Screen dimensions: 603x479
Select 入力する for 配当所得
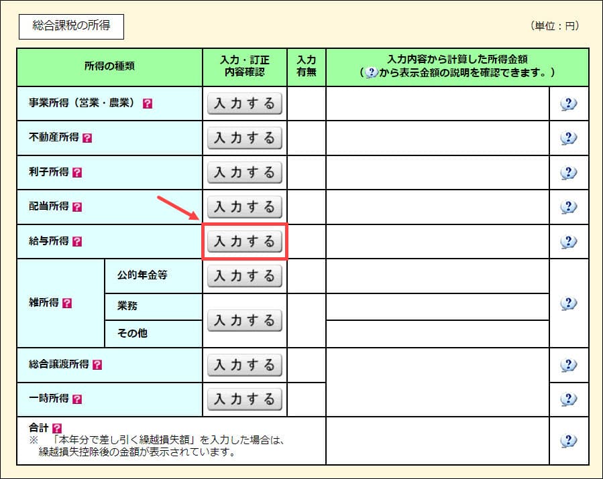244,206
